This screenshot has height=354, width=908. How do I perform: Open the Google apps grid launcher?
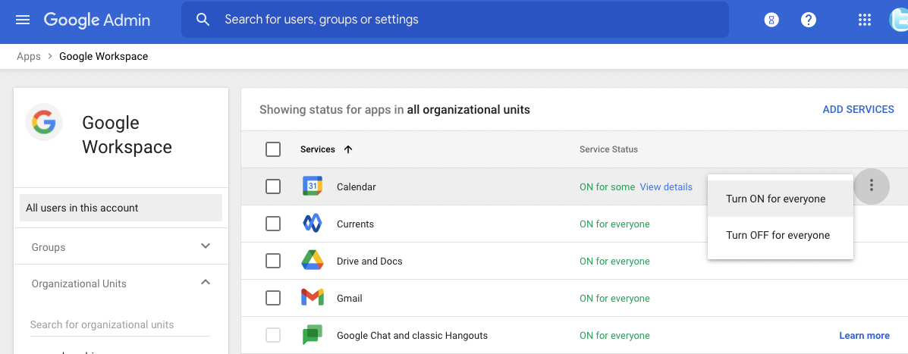tap(865, 20)
